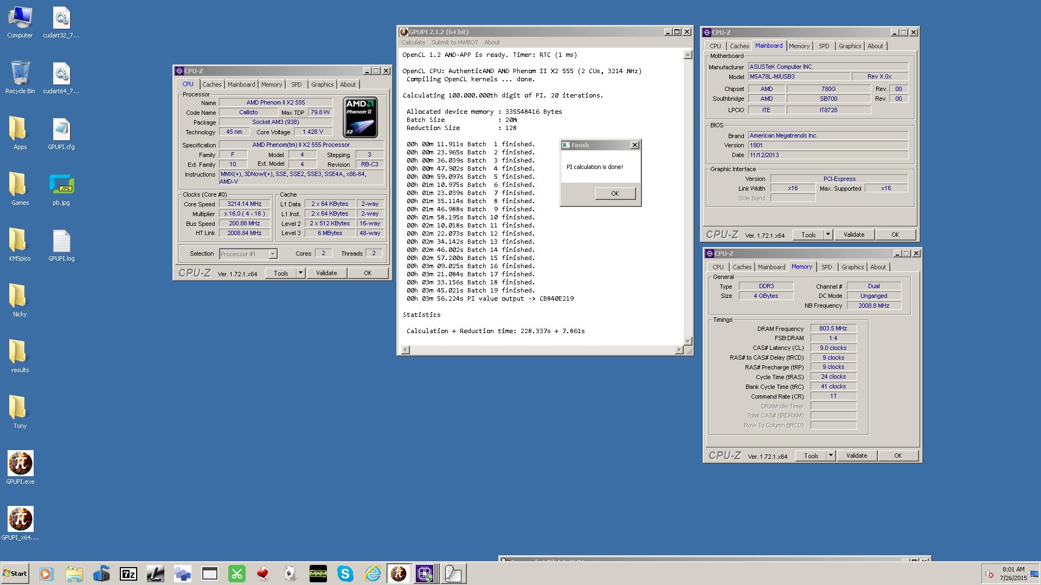Click OK in the CPU window
Image resolution: width=1041 pixels, height=585 pixels.
tap(368, 273)
